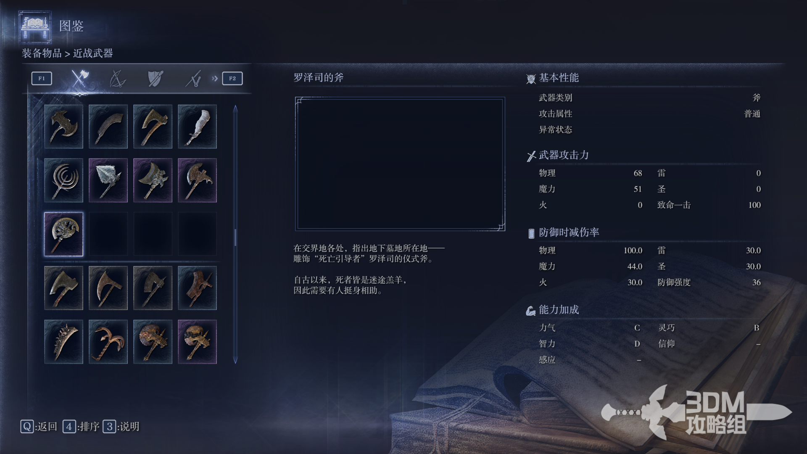Click the 4 sort order button

pos(81,427)
